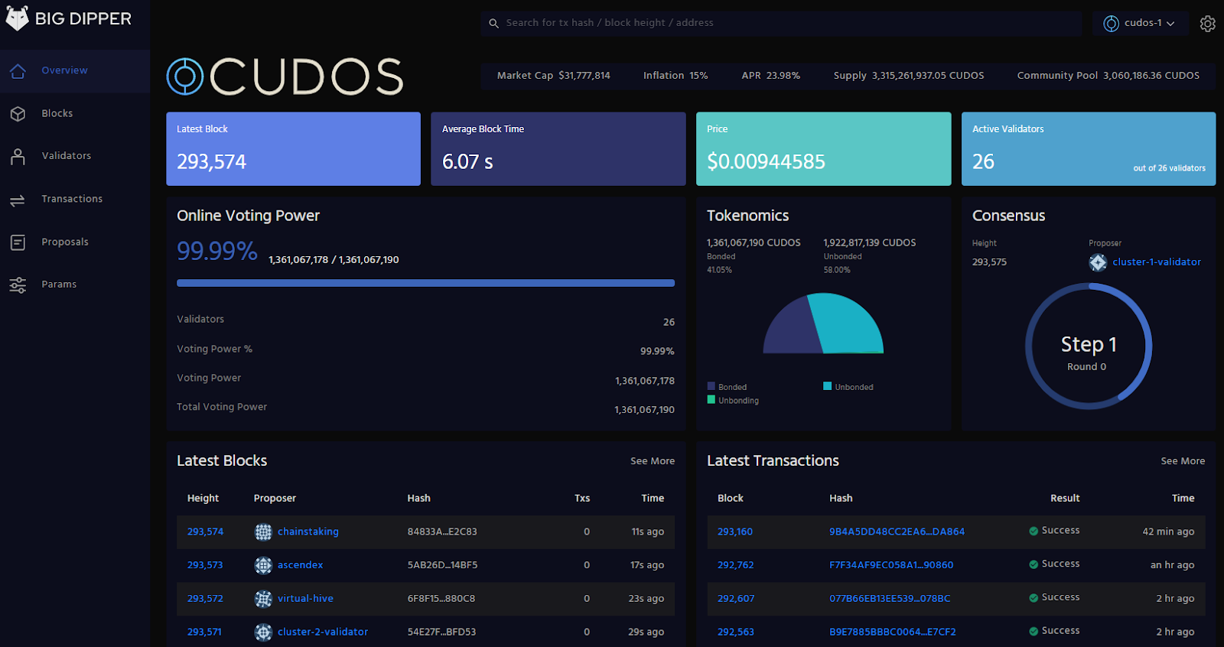Click the Params sliders icon
The height and width of the screenshot is (647, 1224).
[x=18, y=285]
